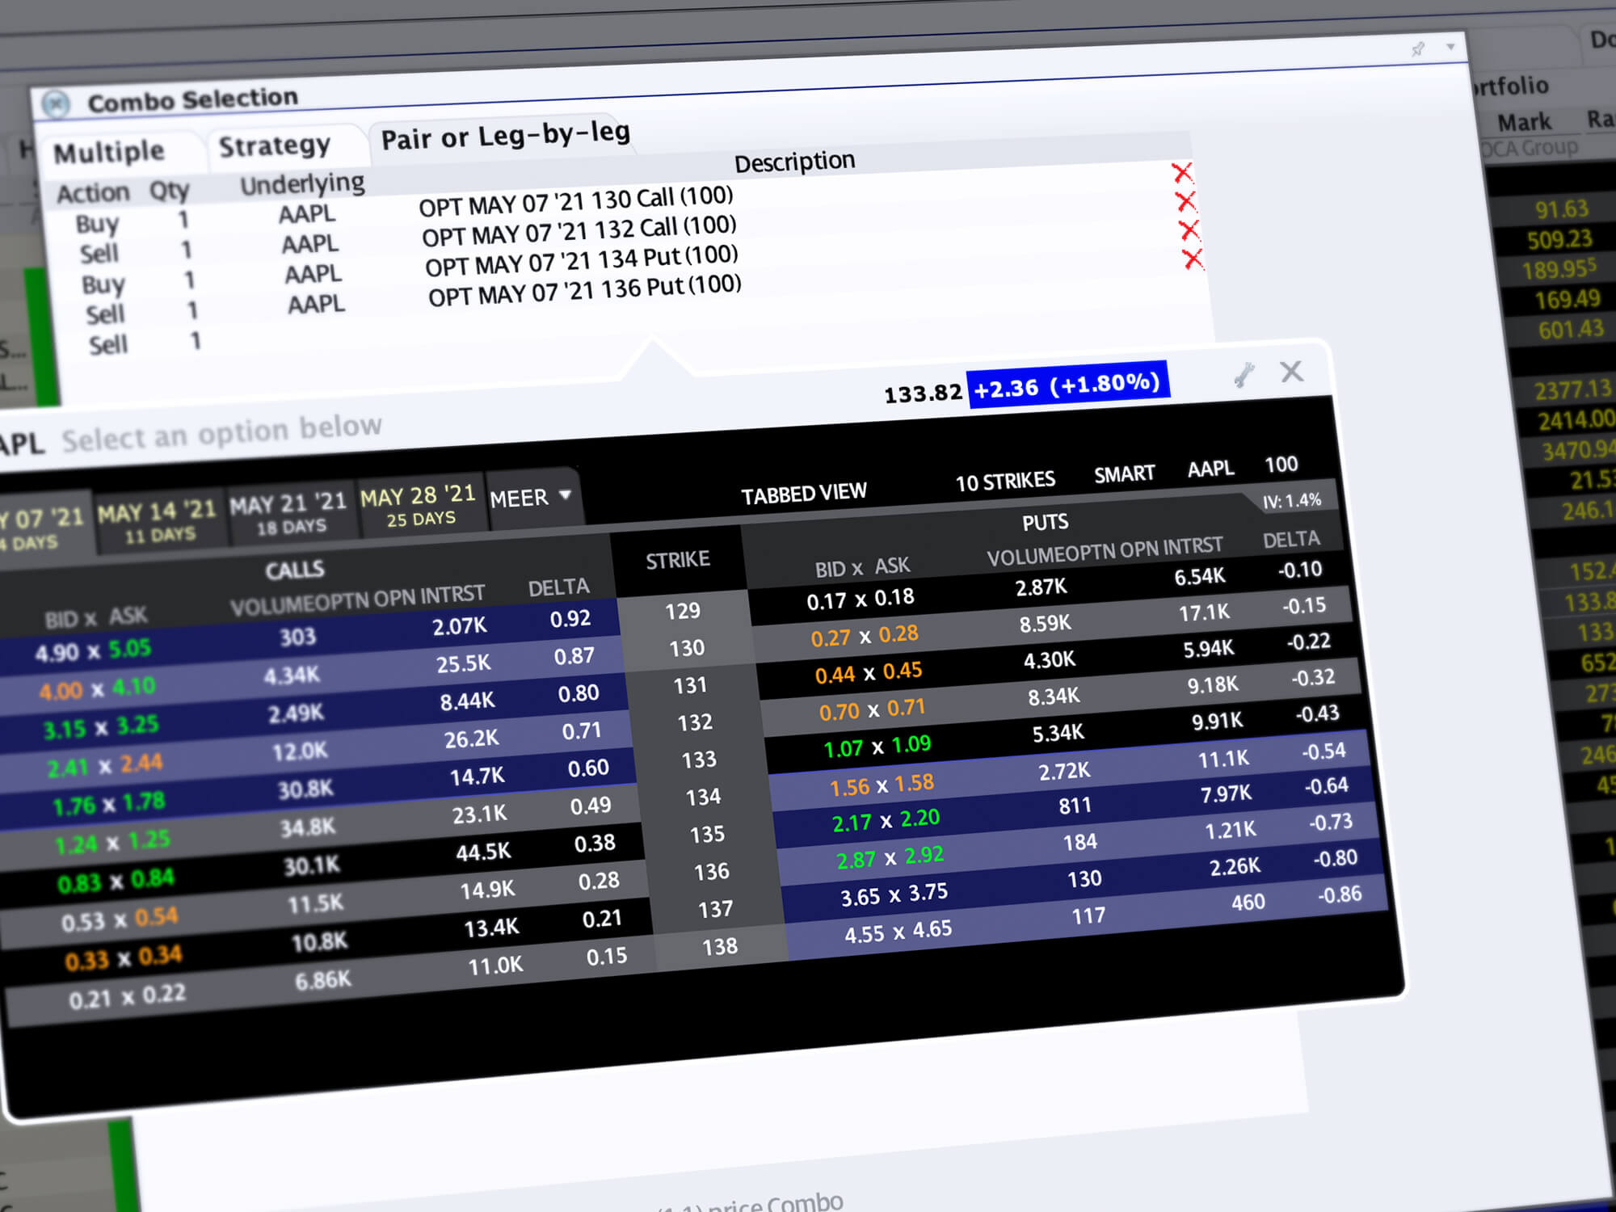Select the MAY 21 '21 expiry tab
1616x1212 pixels.
[x=289, y=513]
